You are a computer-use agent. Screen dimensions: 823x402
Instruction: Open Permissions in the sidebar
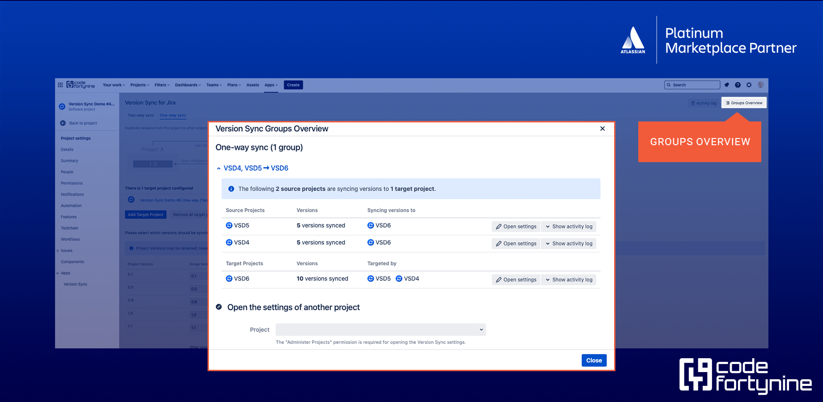point(72,183)
